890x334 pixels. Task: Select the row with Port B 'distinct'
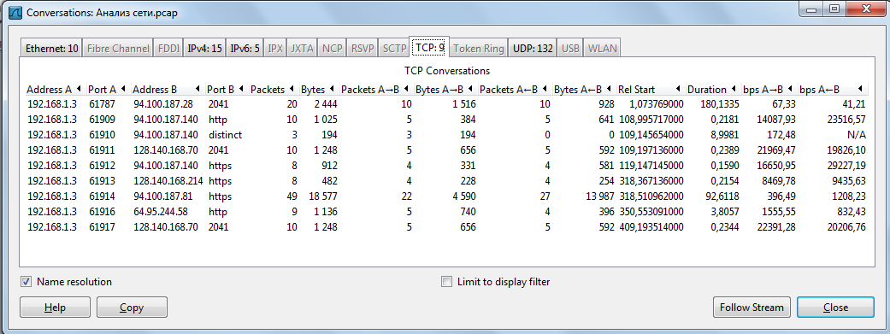coord(446,135)
